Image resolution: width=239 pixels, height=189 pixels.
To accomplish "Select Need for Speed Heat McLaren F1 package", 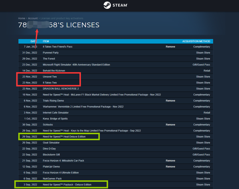I will coord(102,94).
